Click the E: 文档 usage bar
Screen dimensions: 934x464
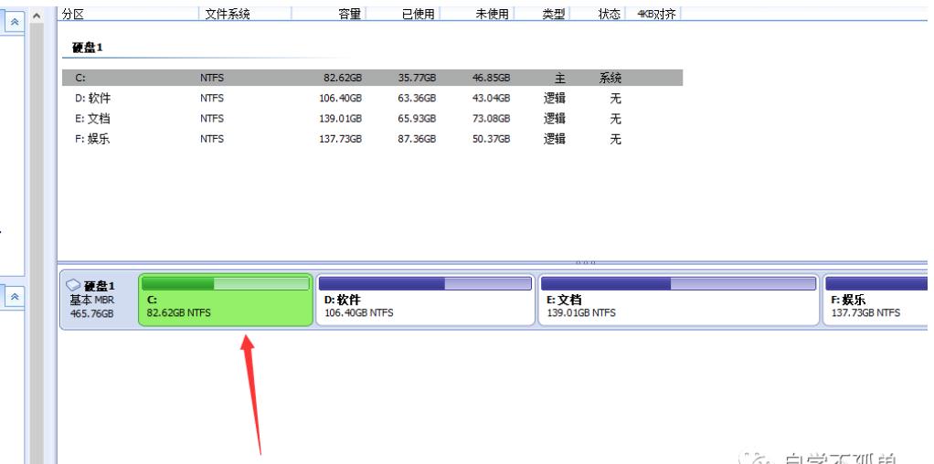[x=678, y=283]
